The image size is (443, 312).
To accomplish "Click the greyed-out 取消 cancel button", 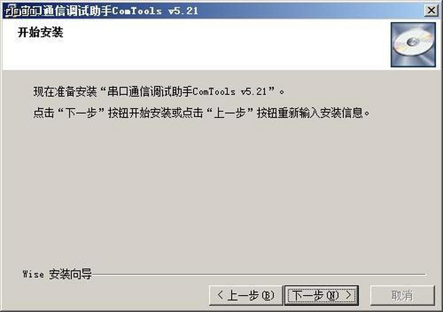I will [x=402, y=295].
